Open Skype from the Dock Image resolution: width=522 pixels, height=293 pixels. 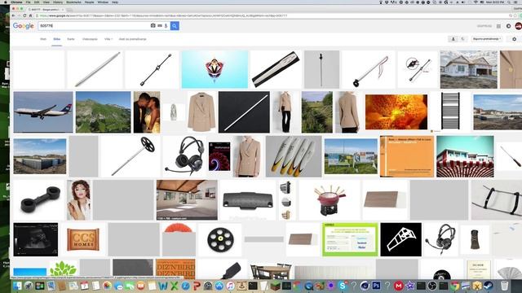point(343,286)
